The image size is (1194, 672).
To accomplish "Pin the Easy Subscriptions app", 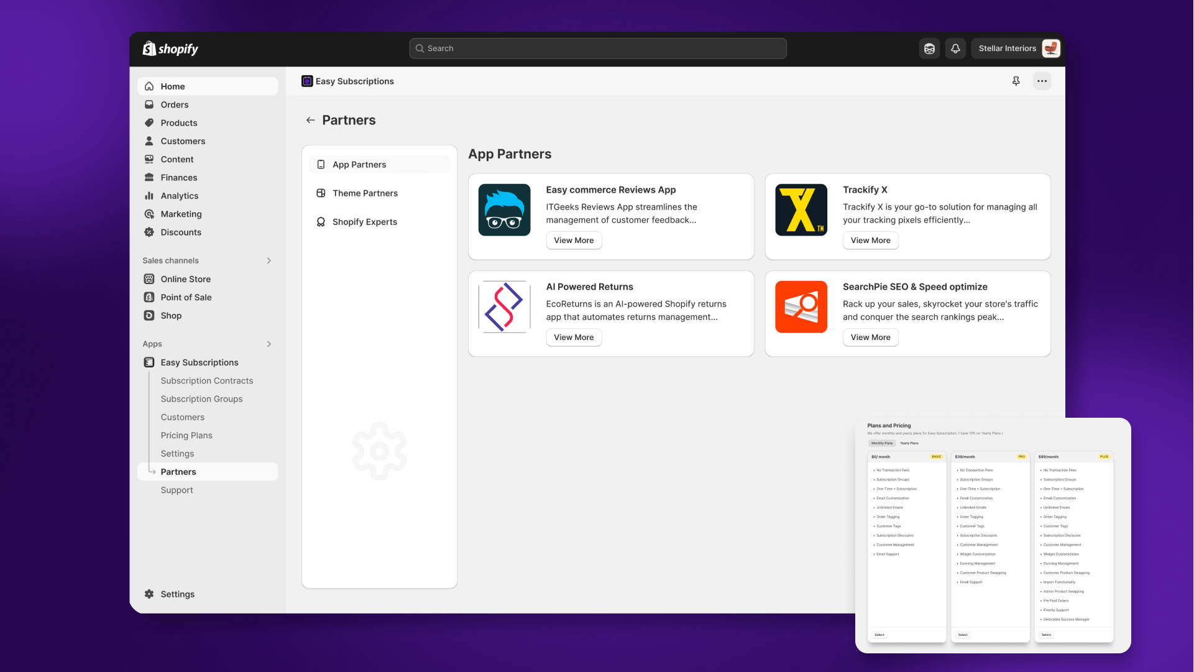I will tap(1016, 81).
